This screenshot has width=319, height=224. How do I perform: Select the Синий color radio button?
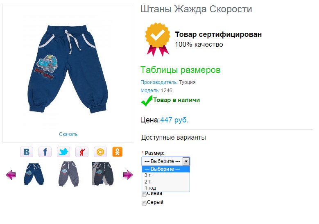click(144, 195)
